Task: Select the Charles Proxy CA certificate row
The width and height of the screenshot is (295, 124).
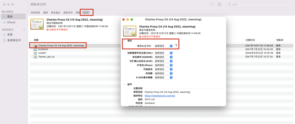Action: point(161,45)
